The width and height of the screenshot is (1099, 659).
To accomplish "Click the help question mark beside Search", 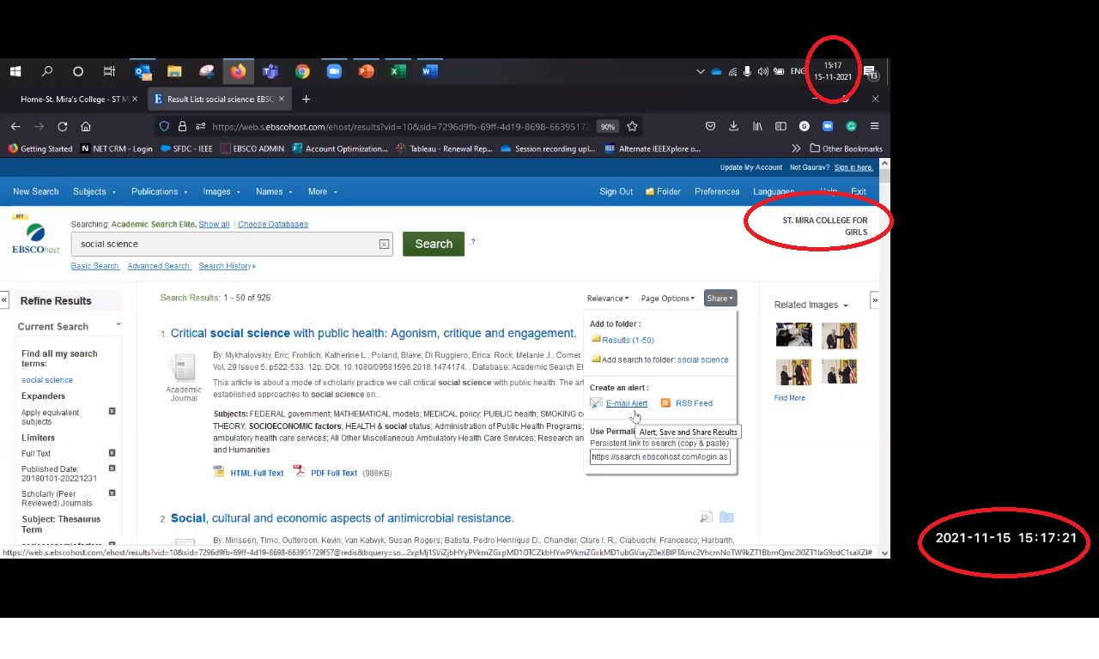I will tap(473, 242).
